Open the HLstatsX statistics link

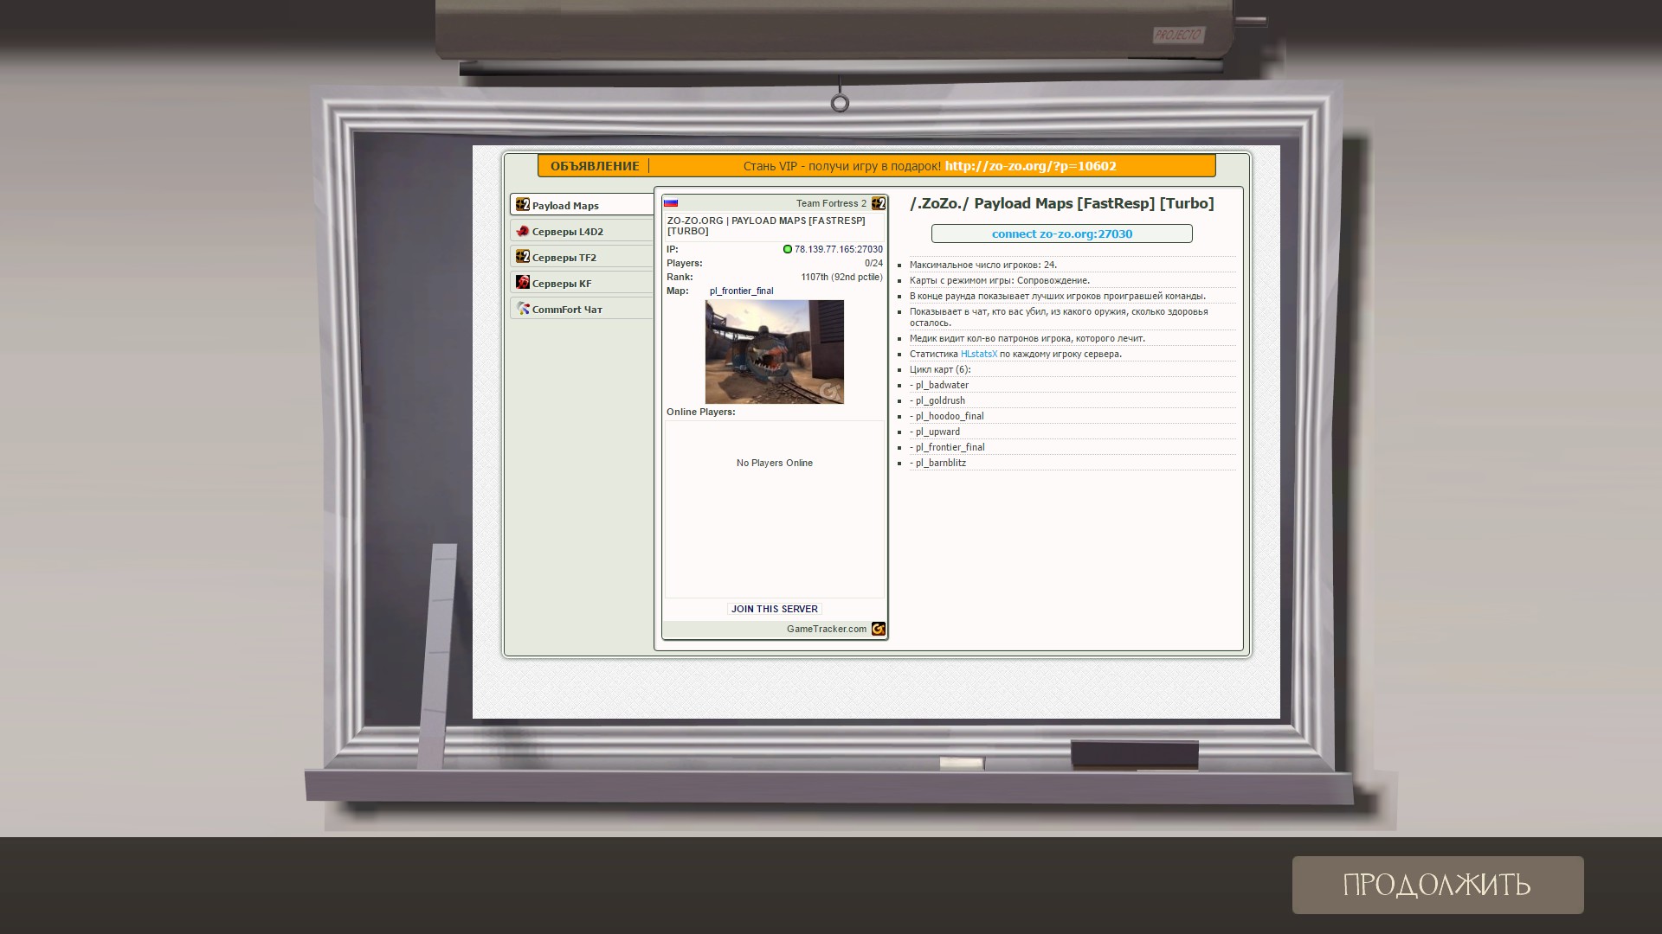coord(978,354)
